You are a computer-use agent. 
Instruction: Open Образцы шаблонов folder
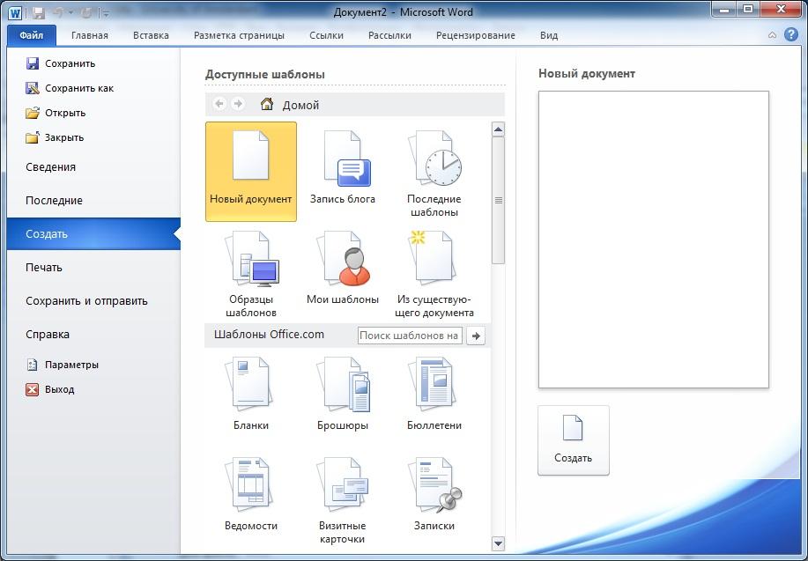click(x=251, y=273)
